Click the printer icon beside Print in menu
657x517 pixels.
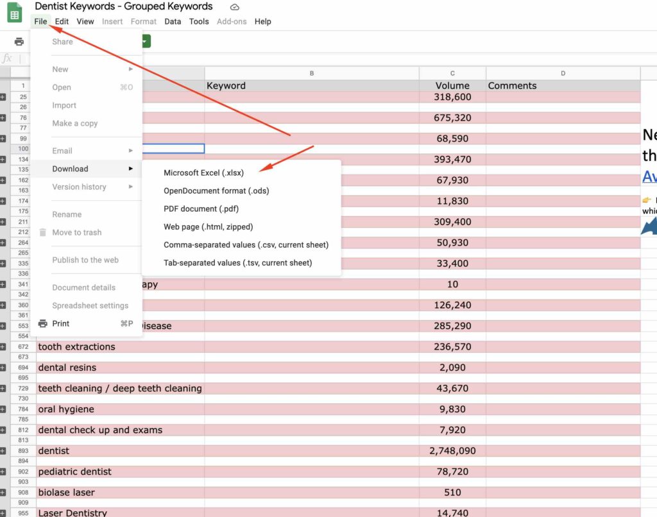[x=42, y=323]
